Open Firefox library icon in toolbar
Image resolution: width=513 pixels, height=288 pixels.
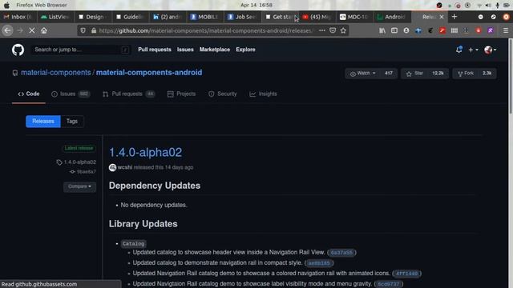tap(382, 30)
